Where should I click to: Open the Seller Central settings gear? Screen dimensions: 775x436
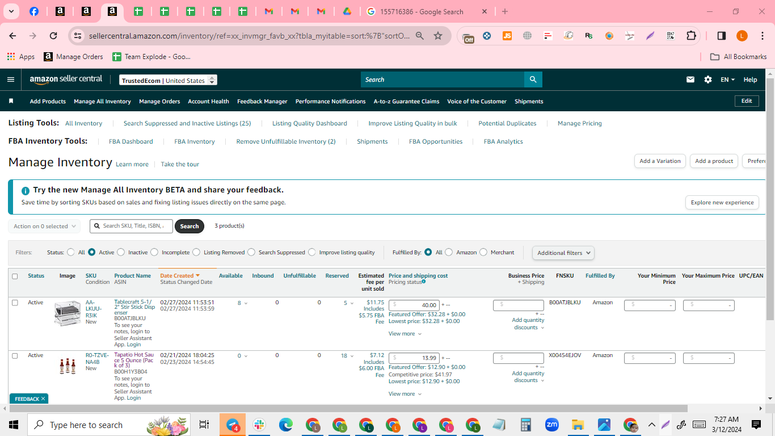pos(708,79)
